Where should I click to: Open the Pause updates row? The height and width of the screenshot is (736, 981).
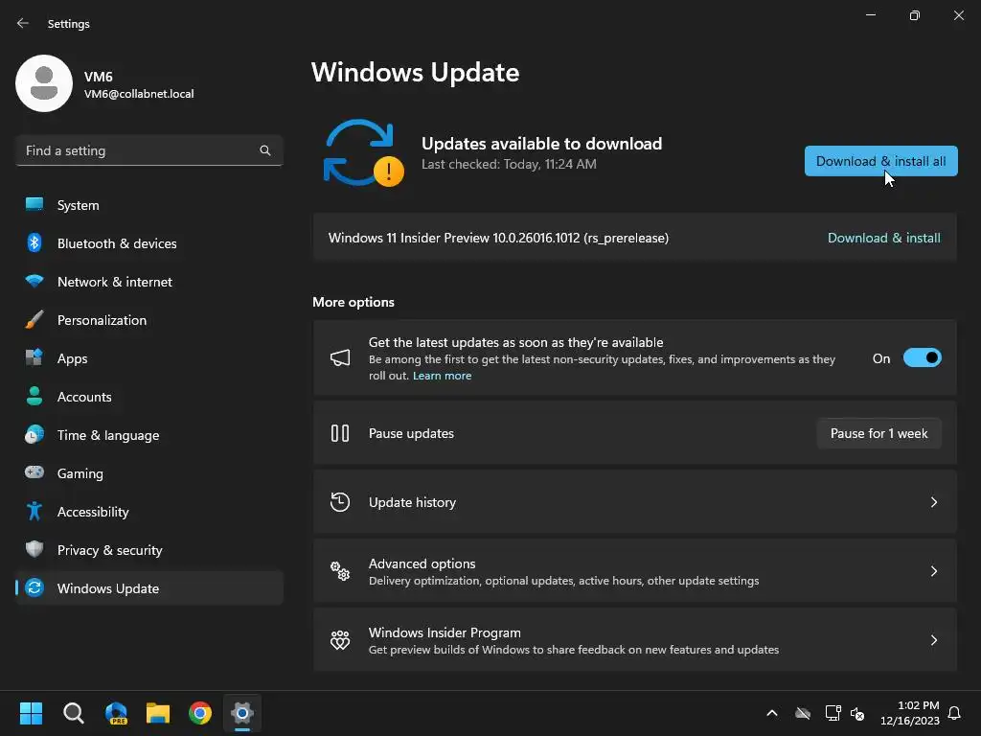pos(635,433)
